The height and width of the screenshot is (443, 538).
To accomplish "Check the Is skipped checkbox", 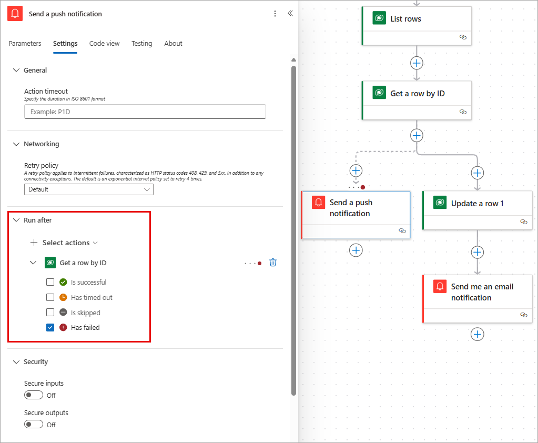I will tap(50, 313).
